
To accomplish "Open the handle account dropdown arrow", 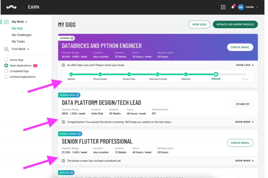I will pyautogui.click(x=257, y=7).
